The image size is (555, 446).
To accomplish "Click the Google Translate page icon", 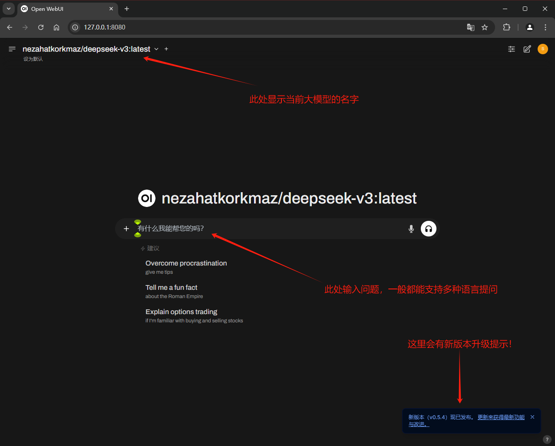I will click(x=470, y=27).
